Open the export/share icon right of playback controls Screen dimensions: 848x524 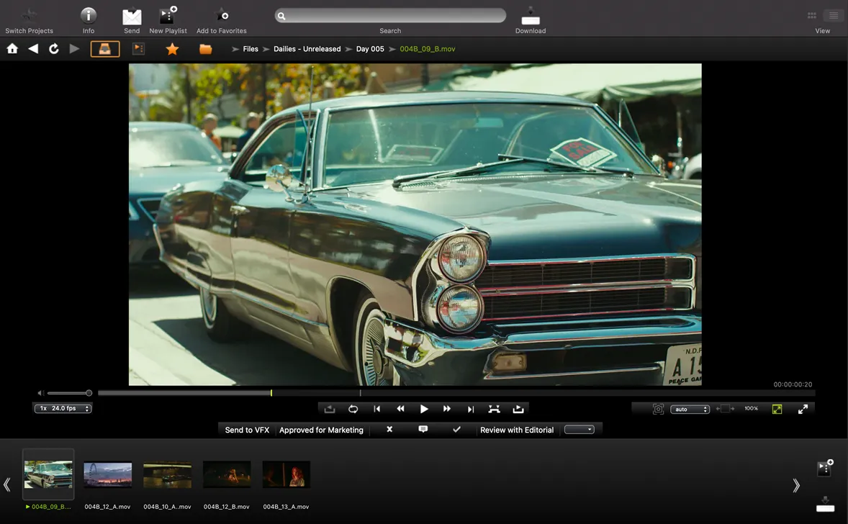(518, 409)
